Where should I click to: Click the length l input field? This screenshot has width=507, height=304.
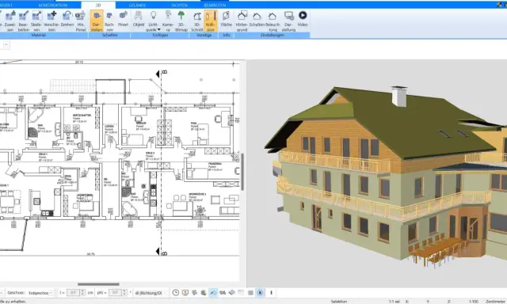click(73, 293)
